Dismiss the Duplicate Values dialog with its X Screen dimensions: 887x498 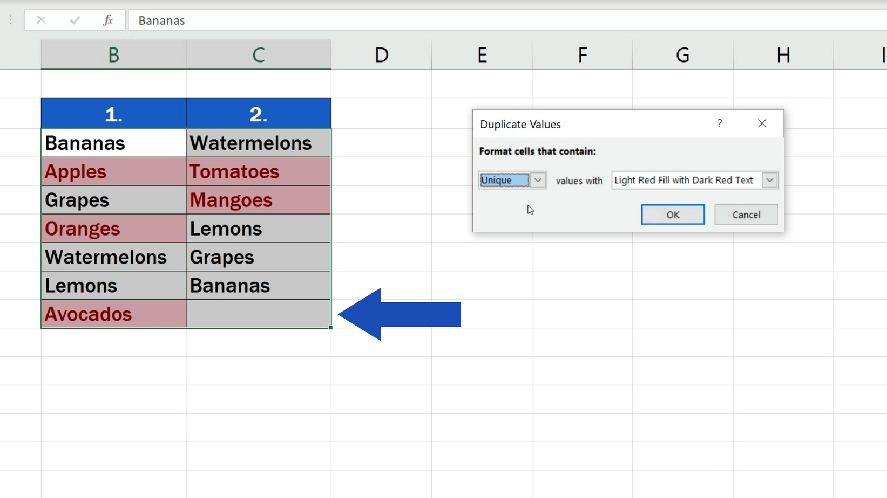tap(762, 123)
